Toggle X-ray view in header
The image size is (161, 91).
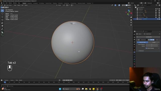[123, 5]
